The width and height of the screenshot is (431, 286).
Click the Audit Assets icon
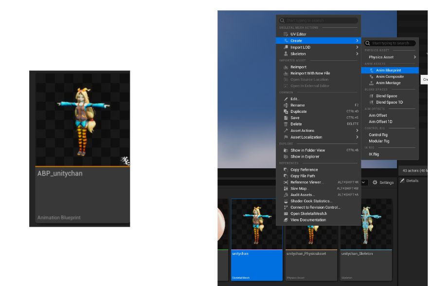click(x=286, y=195)
